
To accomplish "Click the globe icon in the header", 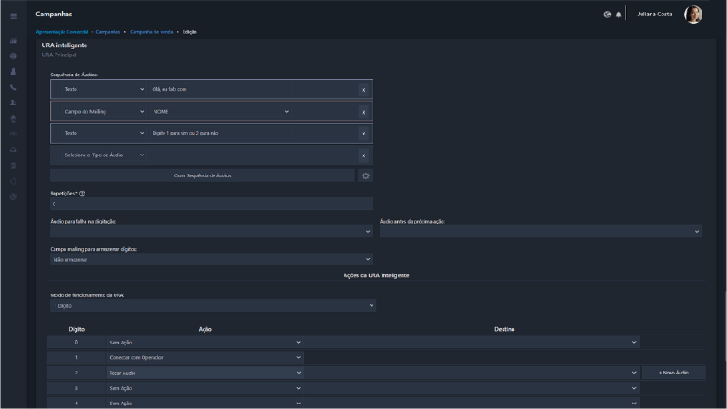I will pos(607,15).
